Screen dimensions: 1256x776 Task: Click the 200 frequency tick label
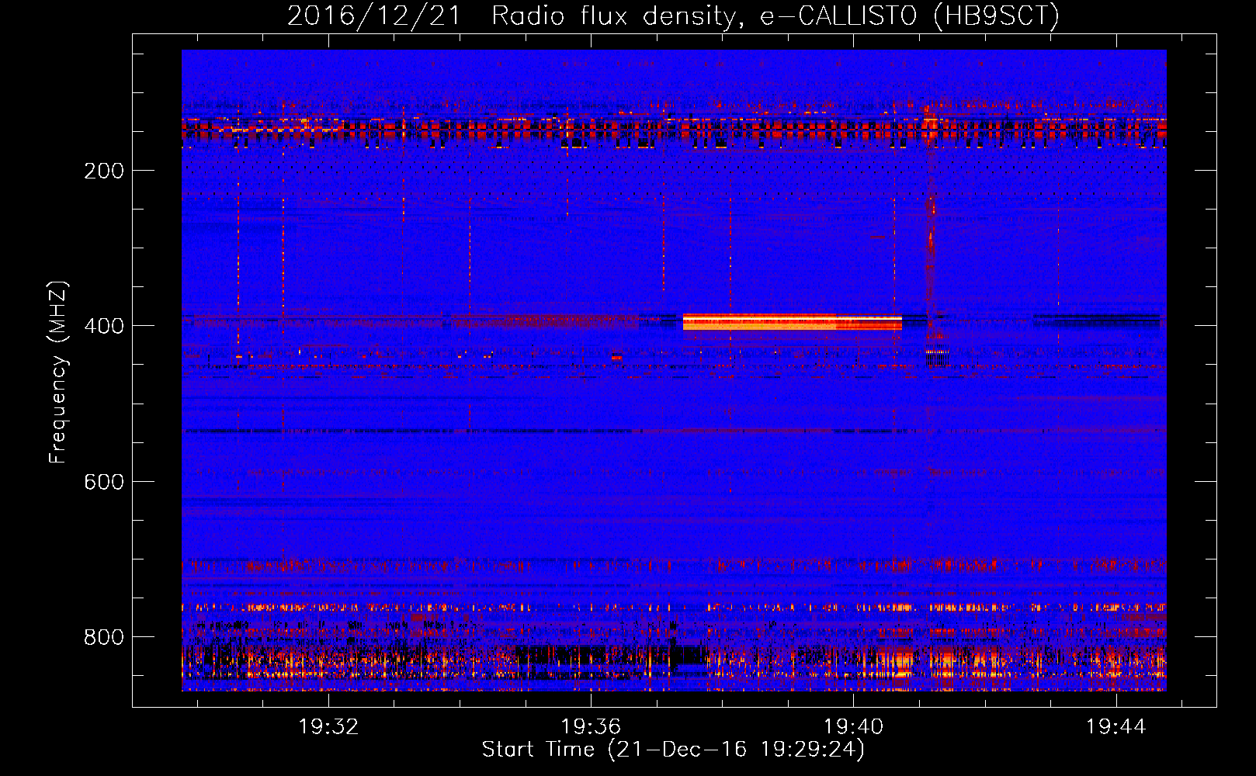pyautogui.click(x=104, y=171)
